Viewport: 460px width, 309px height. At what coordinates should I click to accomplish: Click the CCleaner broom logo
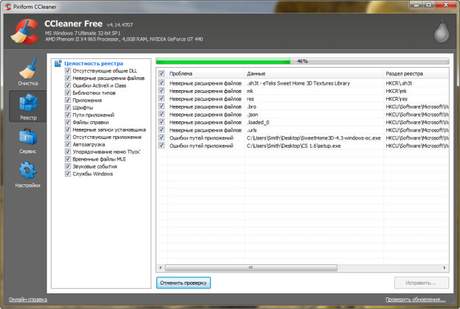tap(24, 31)
